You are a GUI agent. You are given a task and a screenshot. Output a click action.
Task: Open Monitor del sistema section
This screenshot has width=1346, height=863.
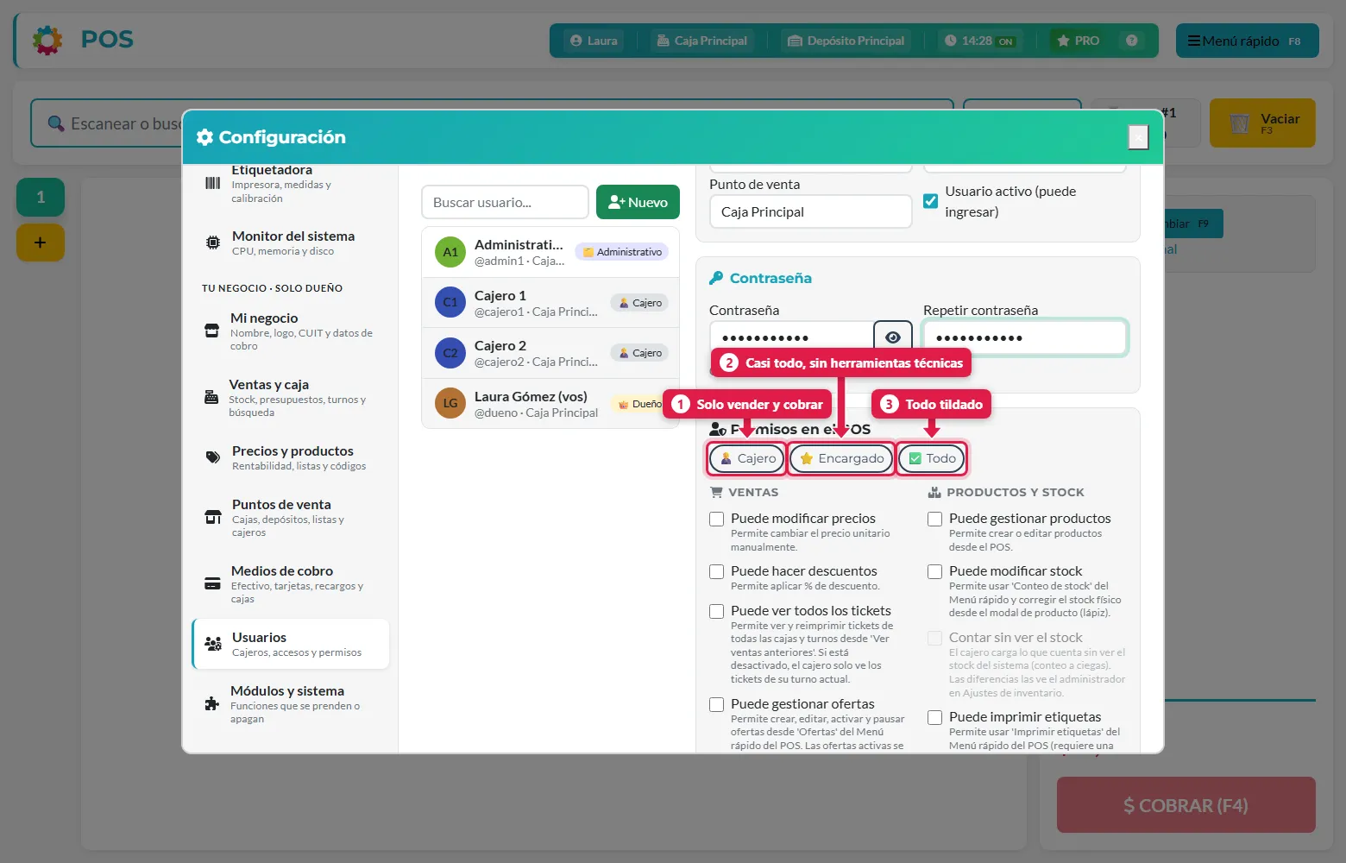[x=291, y=243]
